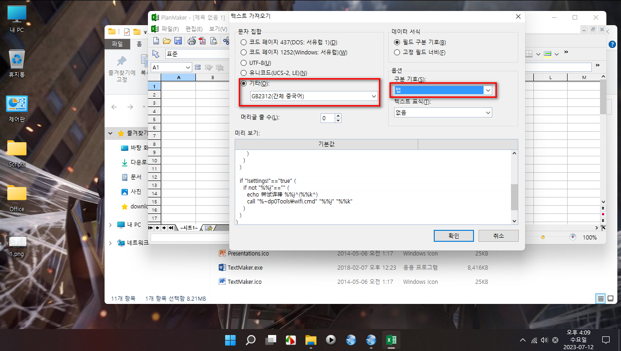Click the 취소 button in the import dialog
Screen dimensions: 621x351
pyautogui.click(x=498, y=236)
